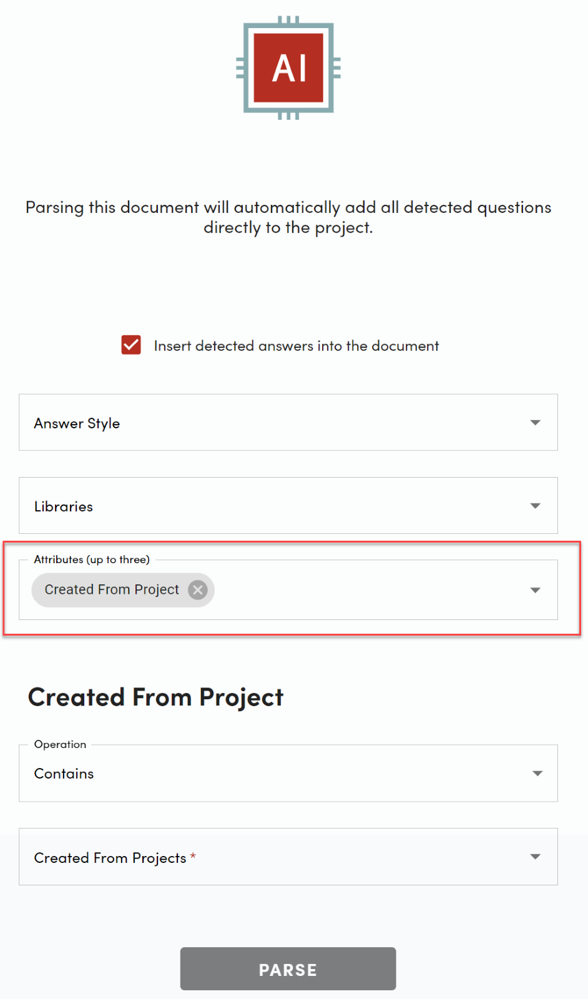The width and height of the screenshot is (588, 999).
Task: Click the Operation dropdown arrow icon
Action: [537, 774]
